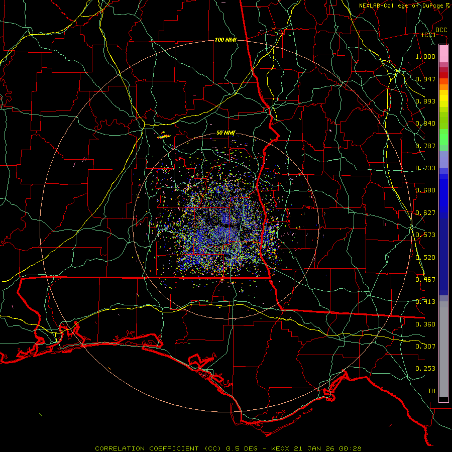Click the pink segment of the color bar
Viewport: 452px width, 452px height.
click(x=443, y=54)
